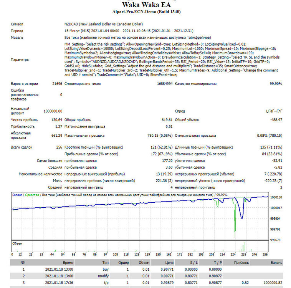291x288 pixels.
Task: Select the short positions value 121 (62.81%)
Action: [x=161, y=147]
